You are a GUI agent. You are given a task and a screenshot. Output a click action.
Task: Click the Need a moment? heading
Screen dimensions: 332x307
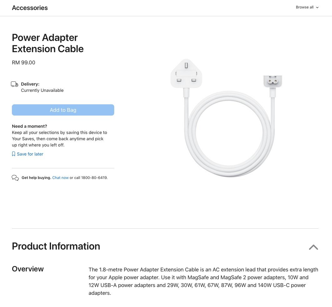point(29,126)
